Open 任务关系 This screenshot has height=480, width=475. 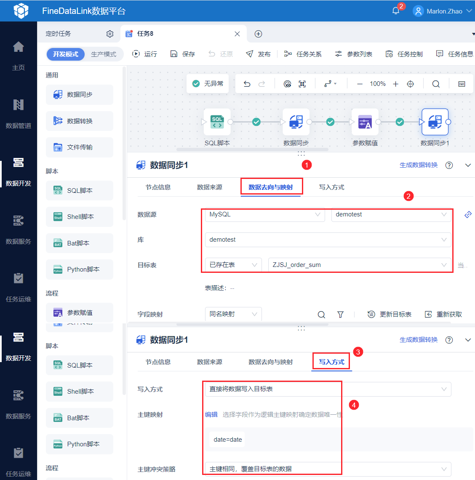coord(303,54)
